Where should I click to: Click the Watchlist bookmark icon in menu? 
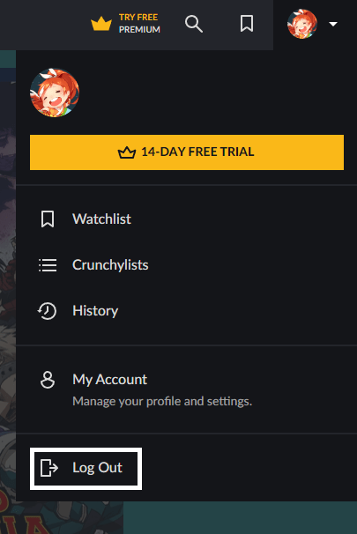48,219
